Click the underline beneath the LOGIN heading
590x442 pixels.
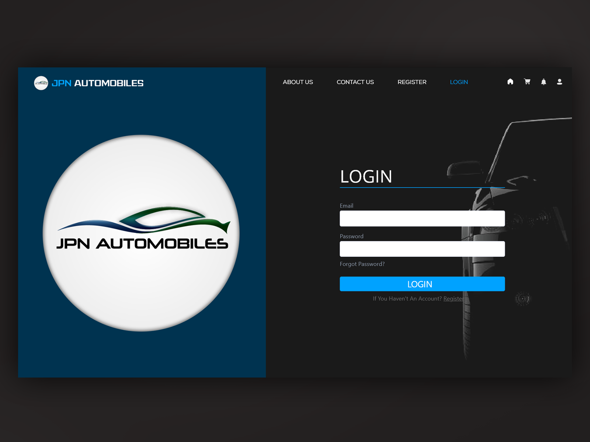coord(422,187)
